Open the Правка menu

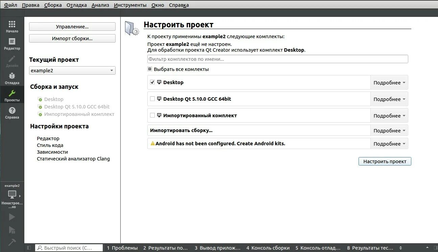click(30, 5)
